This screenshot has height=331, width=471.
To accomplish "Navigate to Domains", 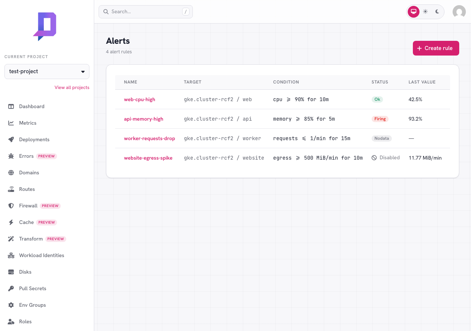I will coord(47,172).
